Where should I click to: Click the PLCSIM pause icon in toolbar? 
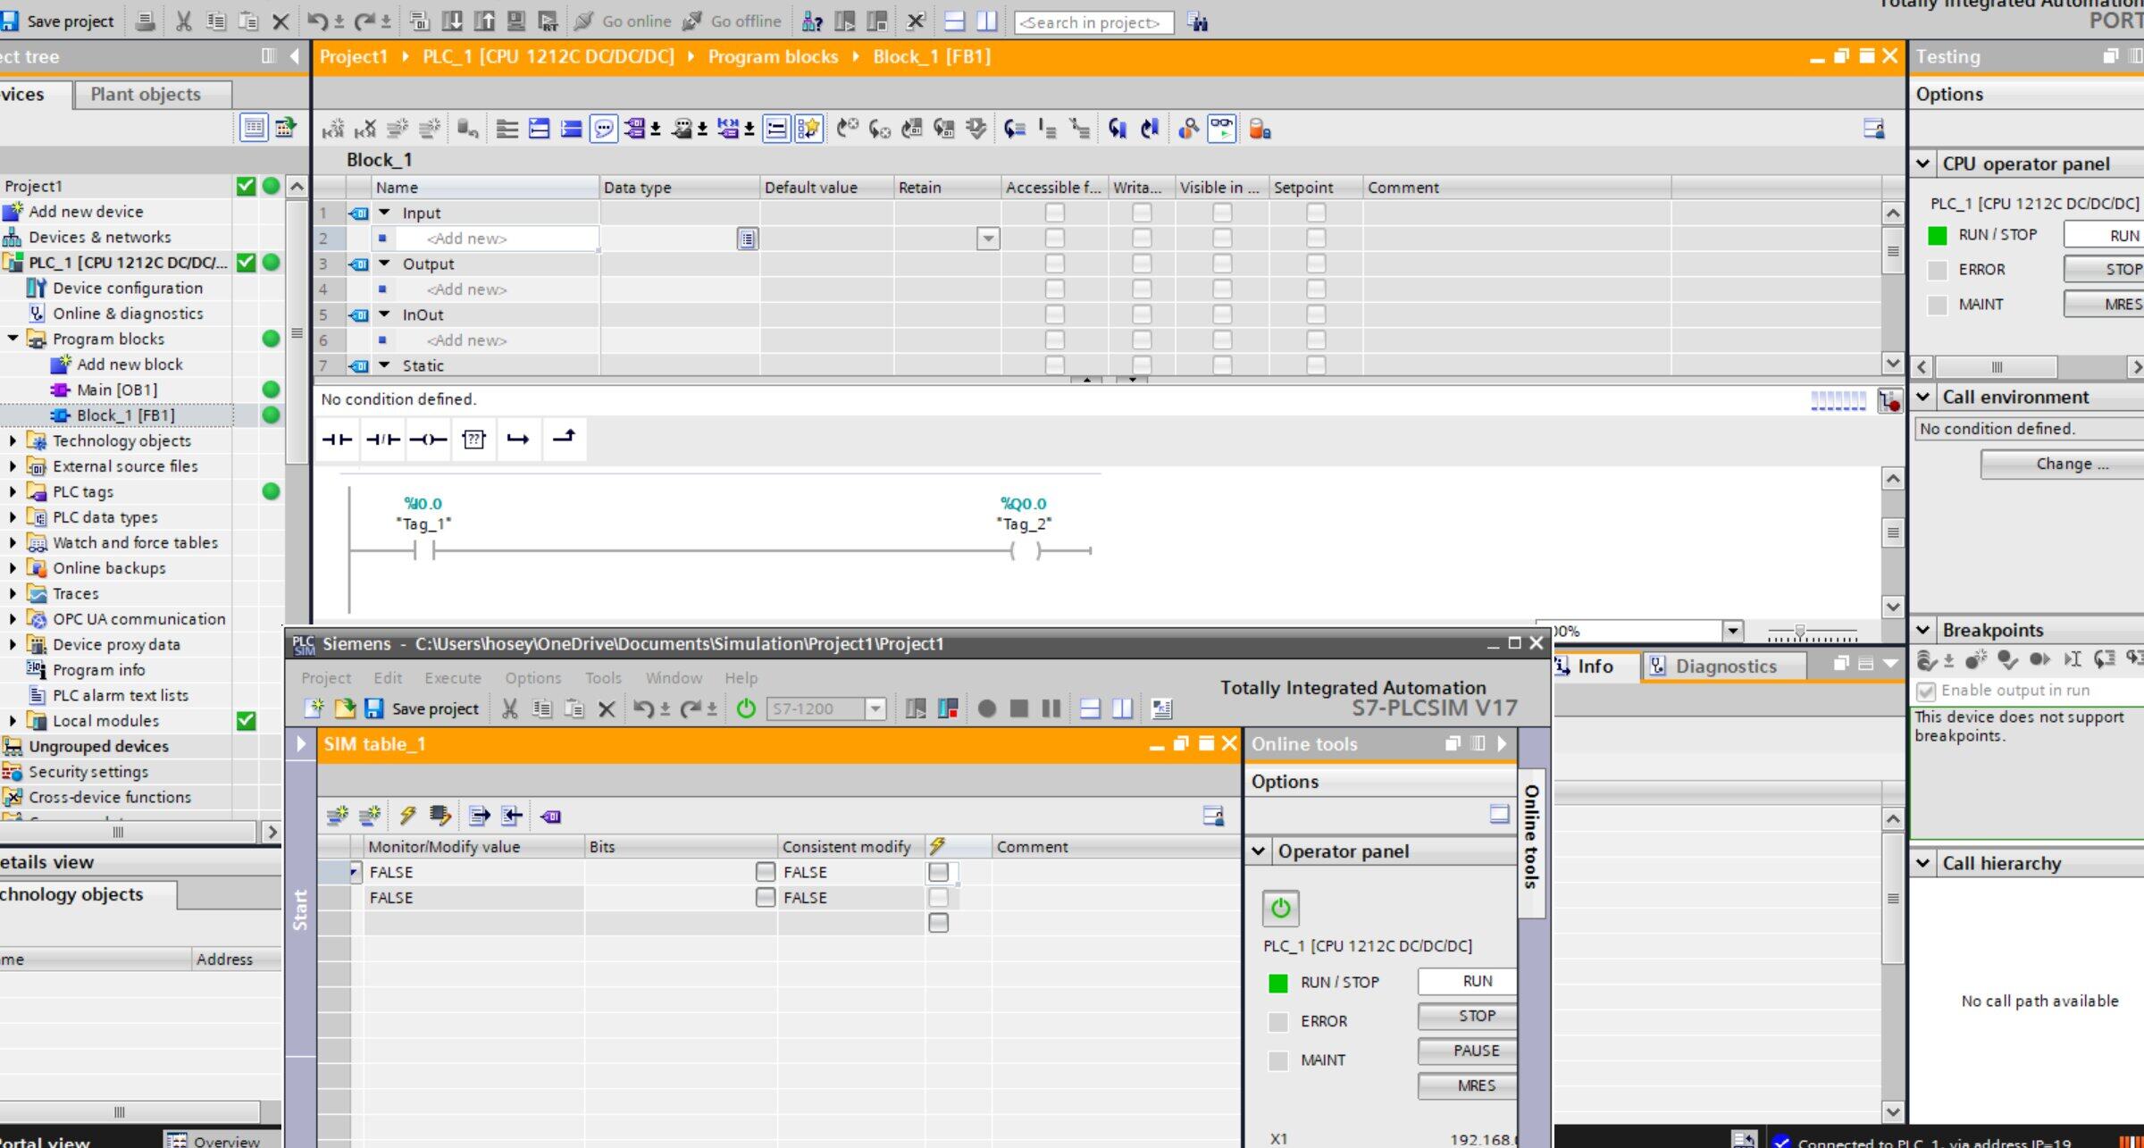click(x=1051, y=708)
